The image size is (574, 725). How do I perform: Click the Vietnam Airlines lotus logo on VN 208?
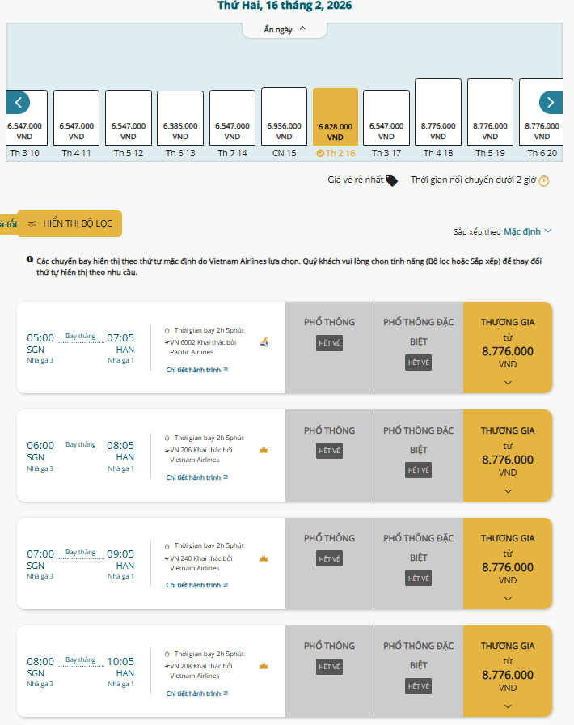(x=263, y=666)
